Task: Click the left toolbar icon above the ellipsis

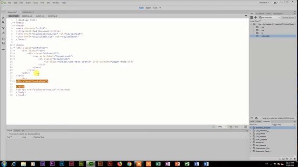Action: [3, 43]
